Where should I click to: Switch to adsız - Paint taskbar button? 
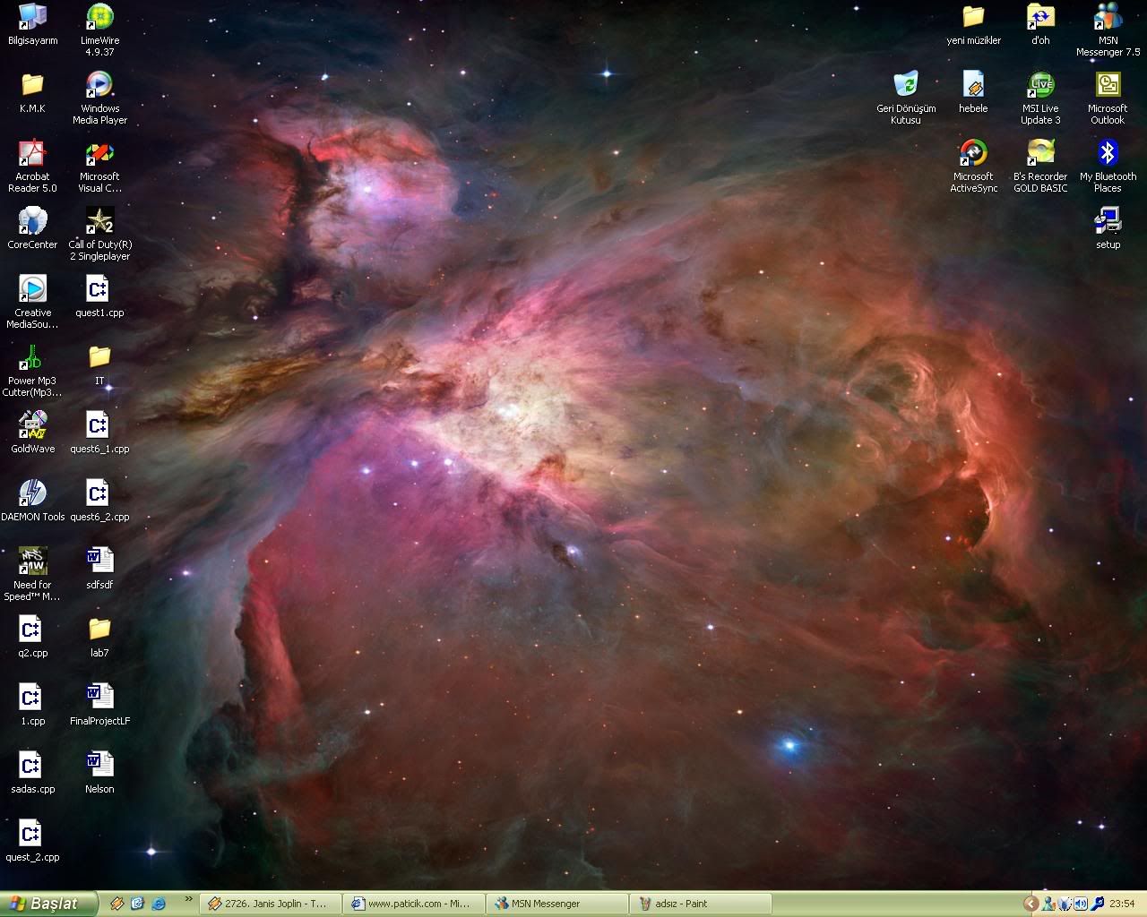coord(701,904)
